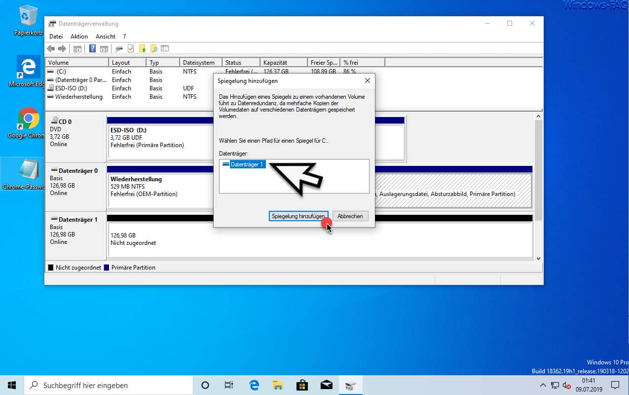Open Microsoft Store from the taskbar
629x395 pixels.
302,385
